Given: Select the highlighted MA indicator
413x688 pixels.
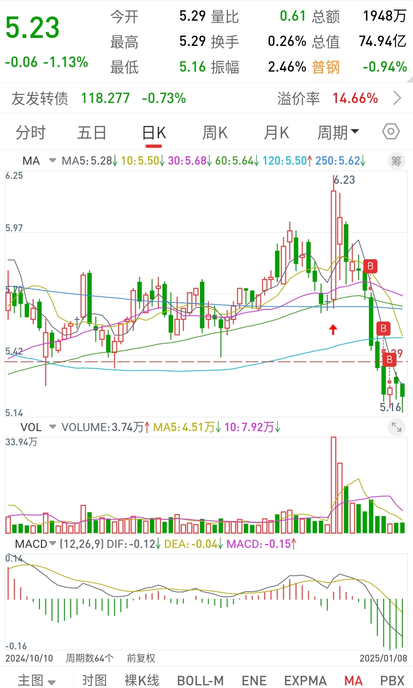Looking at the screenshot, I should (353, 680).
